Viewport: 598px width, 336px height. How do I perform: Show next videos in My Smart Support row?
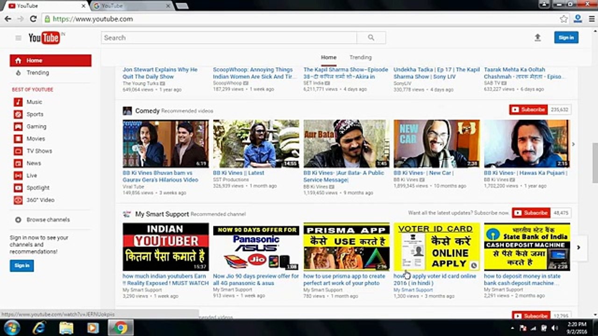(578, 247)
